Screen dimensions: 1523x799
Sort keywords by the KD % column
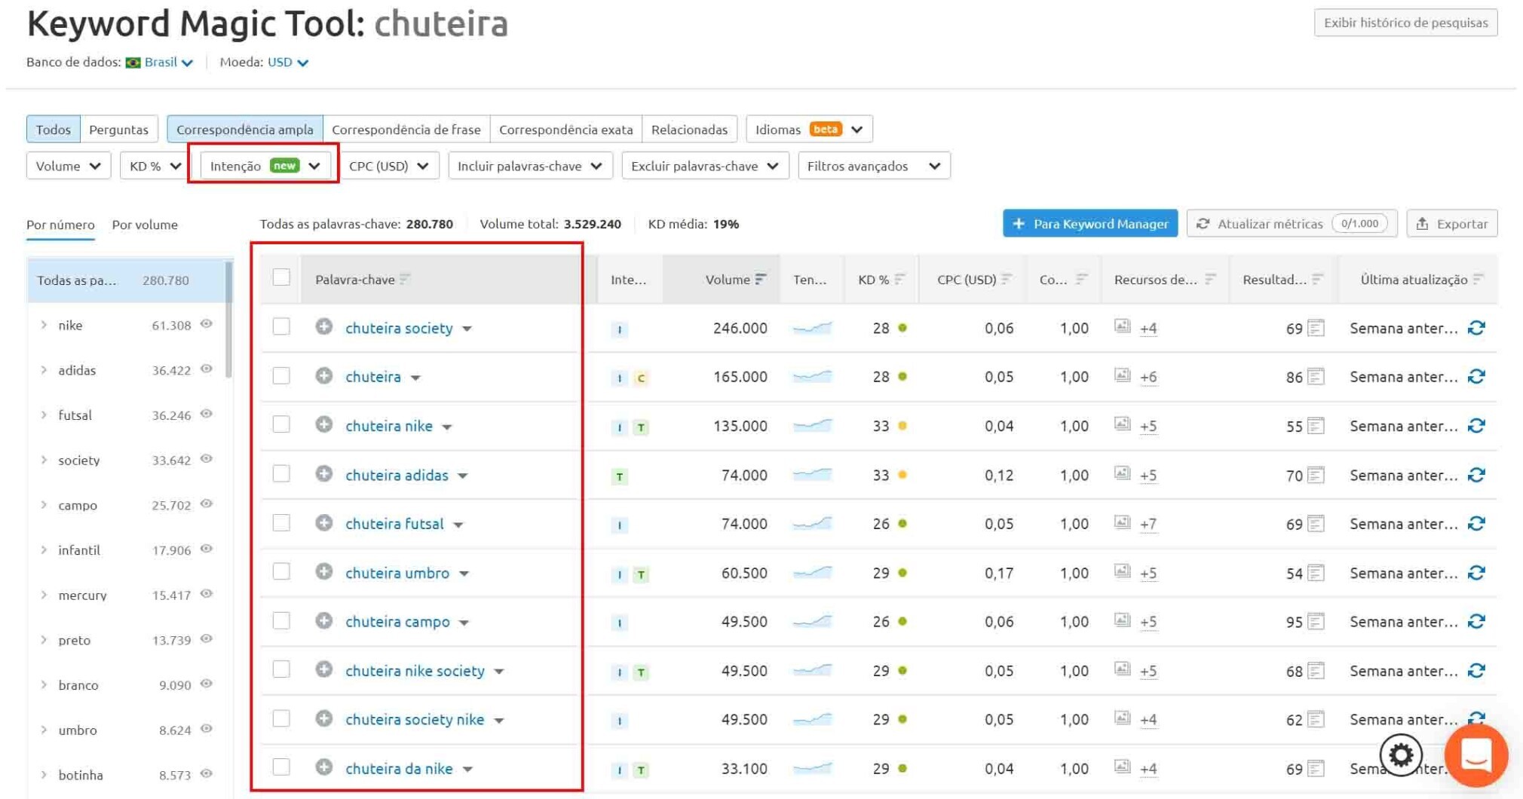[900, 279]
